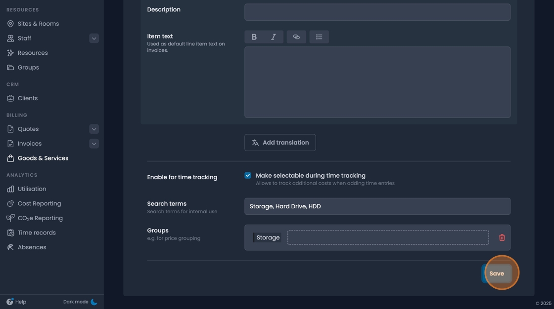Open Help using the question mark icon

coord(10,302)
